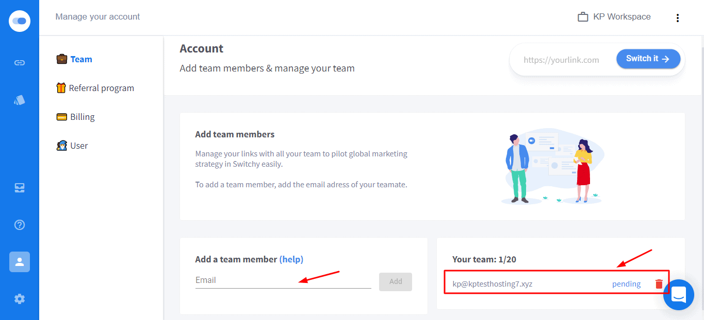Open KP Workspace switcher
Viewport: 704px width, 320px height.
click(614, 17)
